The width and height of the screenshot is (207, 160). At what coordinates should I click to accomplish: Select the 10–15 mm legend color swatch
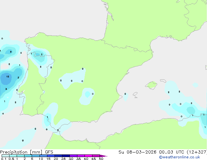pos(43,156)
